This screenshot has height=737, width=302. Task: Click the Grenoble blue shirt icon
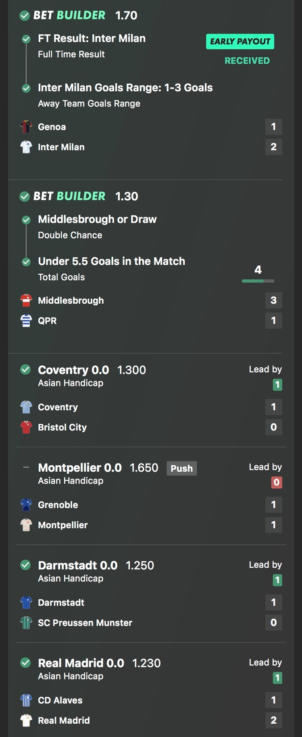pos(26,505)
